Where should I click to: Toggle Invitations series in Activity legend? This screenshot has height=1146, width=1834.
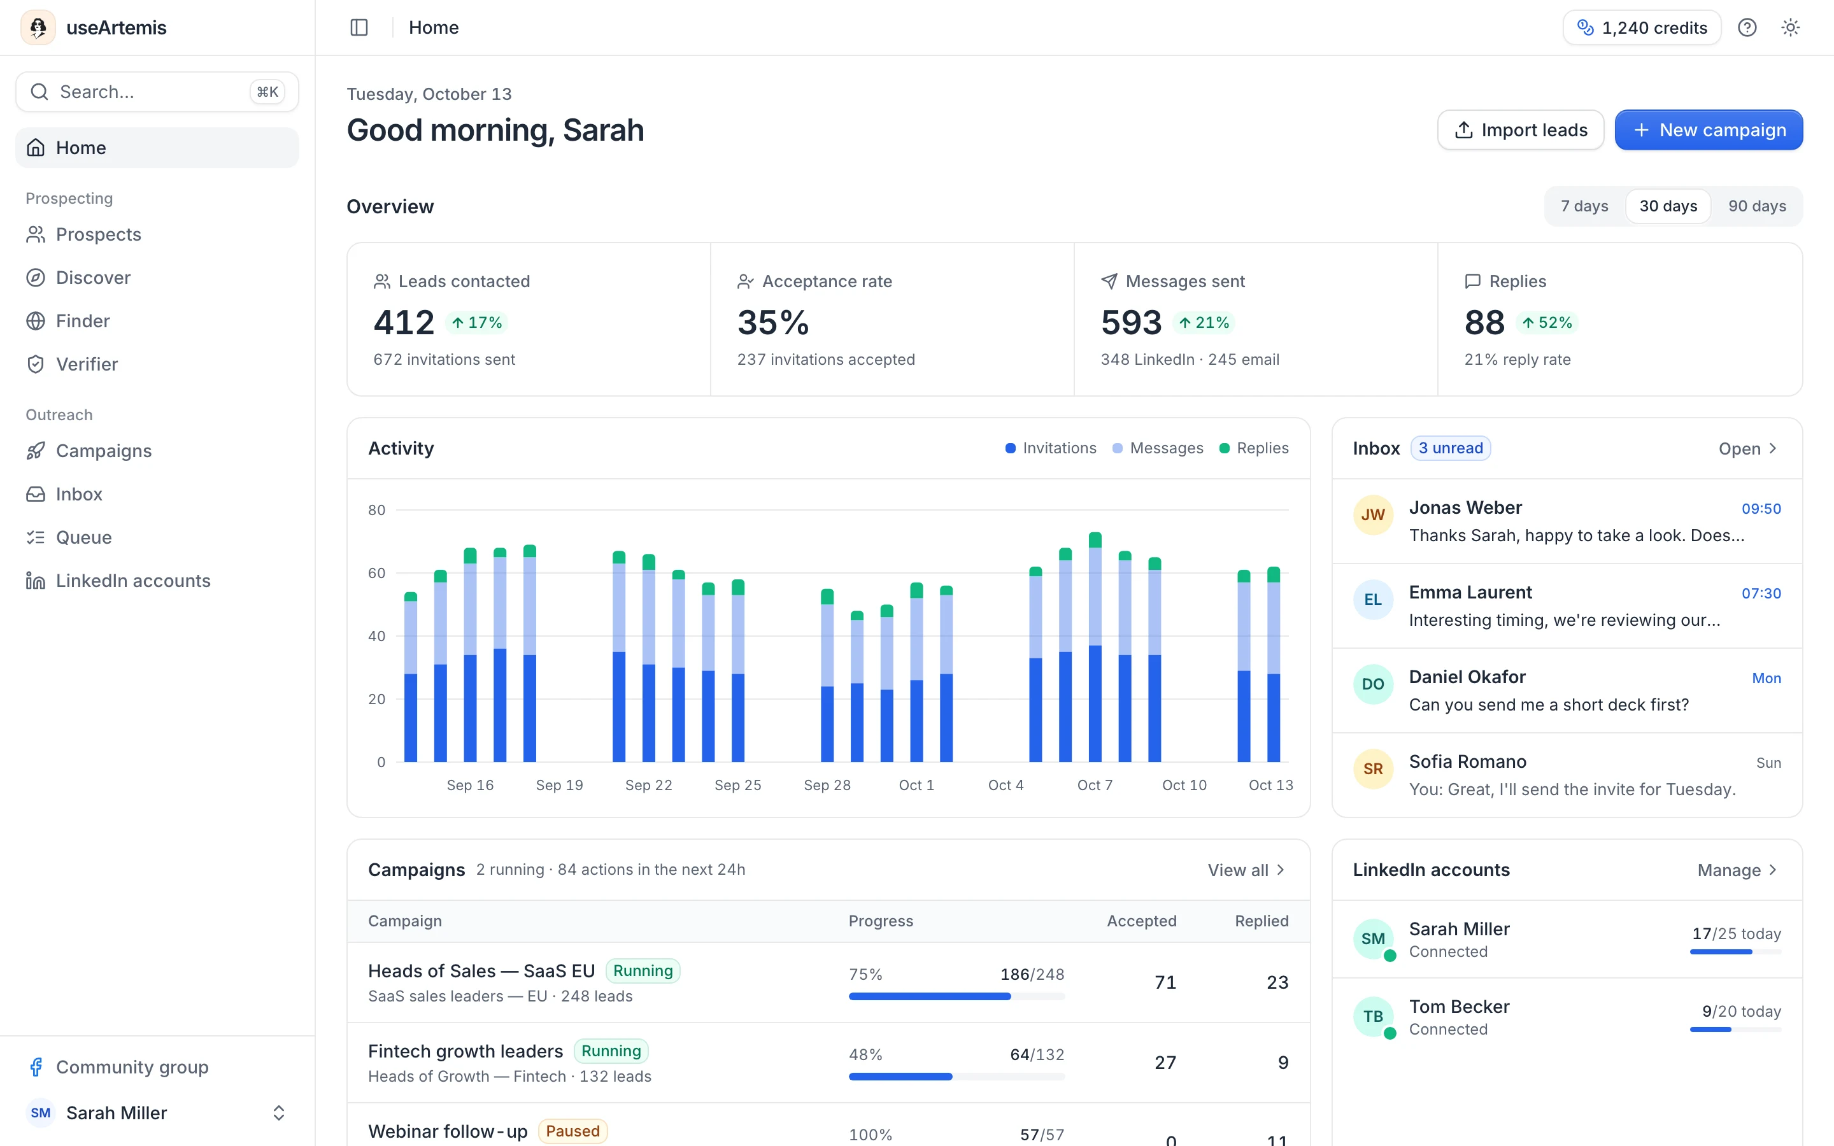(x=1050, y=448)
